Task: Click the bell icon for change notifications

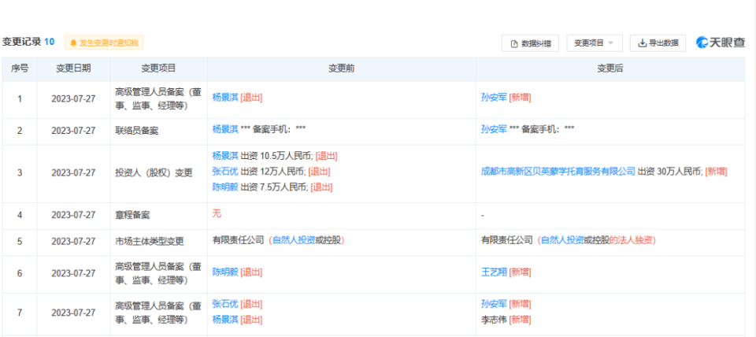Action: click(73, 43)
